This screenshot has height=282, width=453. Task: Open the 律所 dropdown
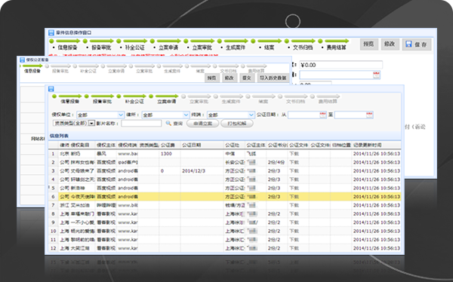tap(186, 115)
